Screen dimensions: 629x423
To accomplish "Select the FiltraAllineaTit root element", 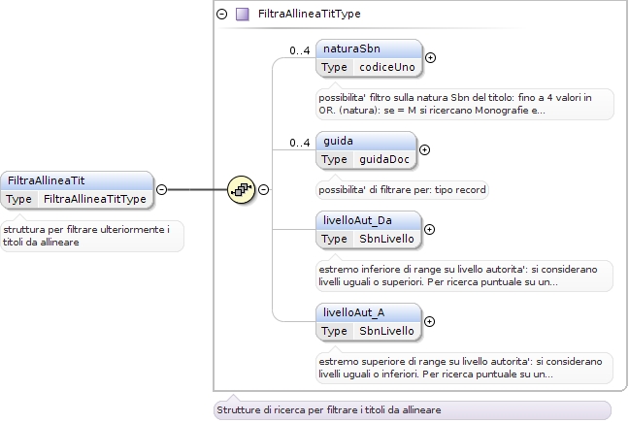I will [x=77, y=189].
